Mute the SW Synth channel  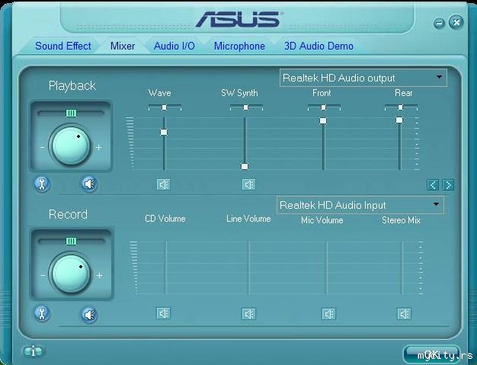coord(249,184)
